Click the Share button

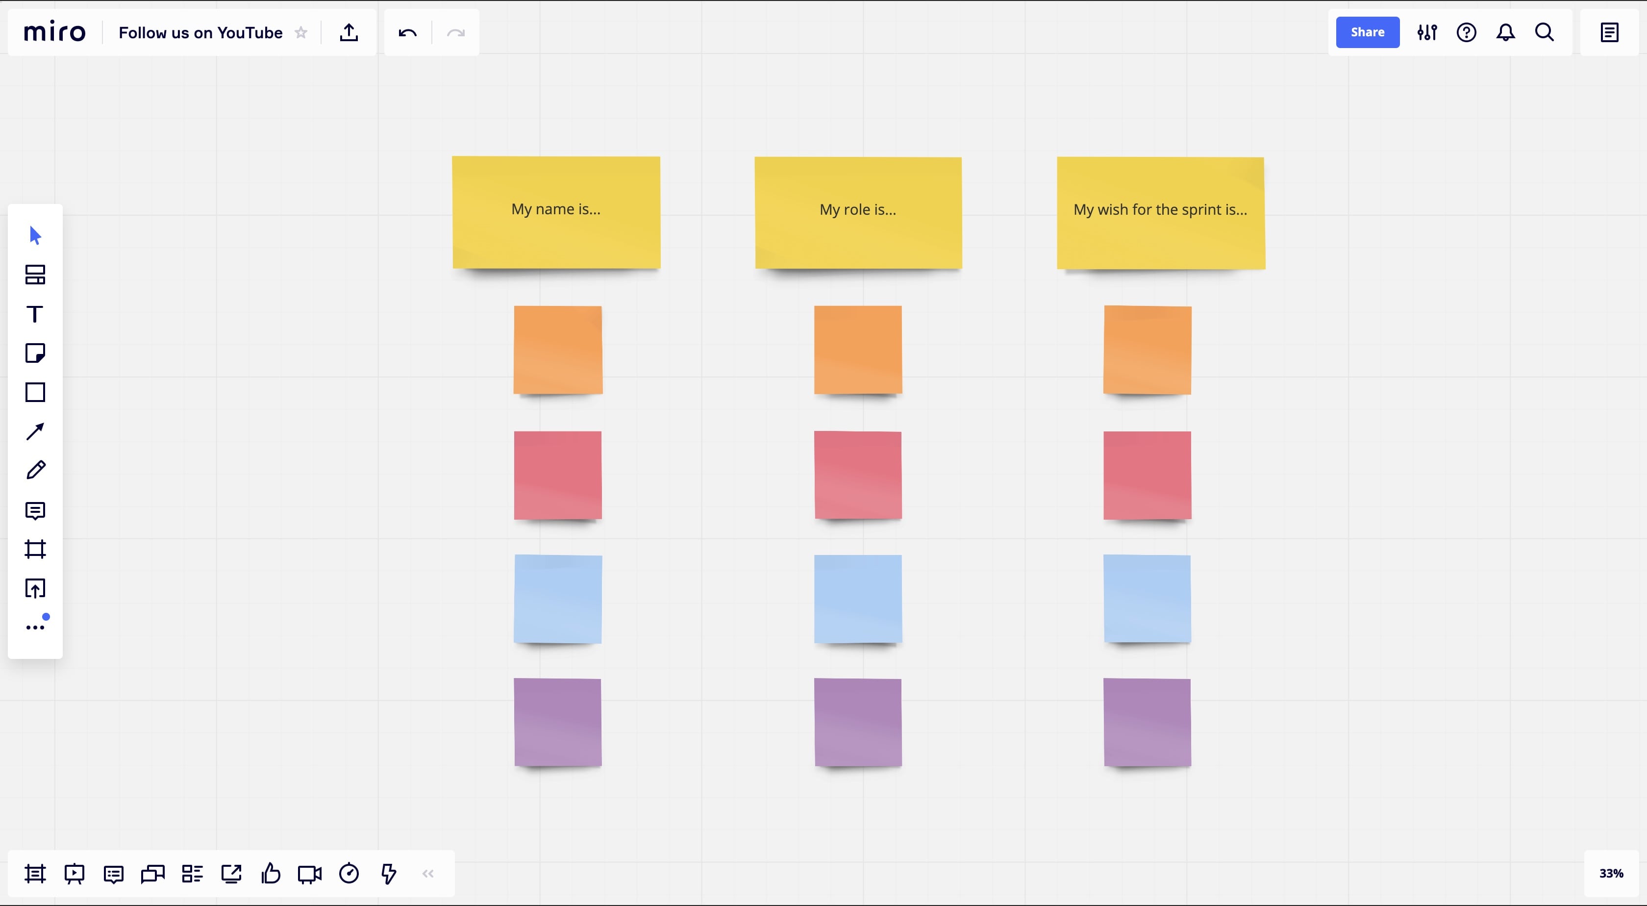pos(1367,33)
